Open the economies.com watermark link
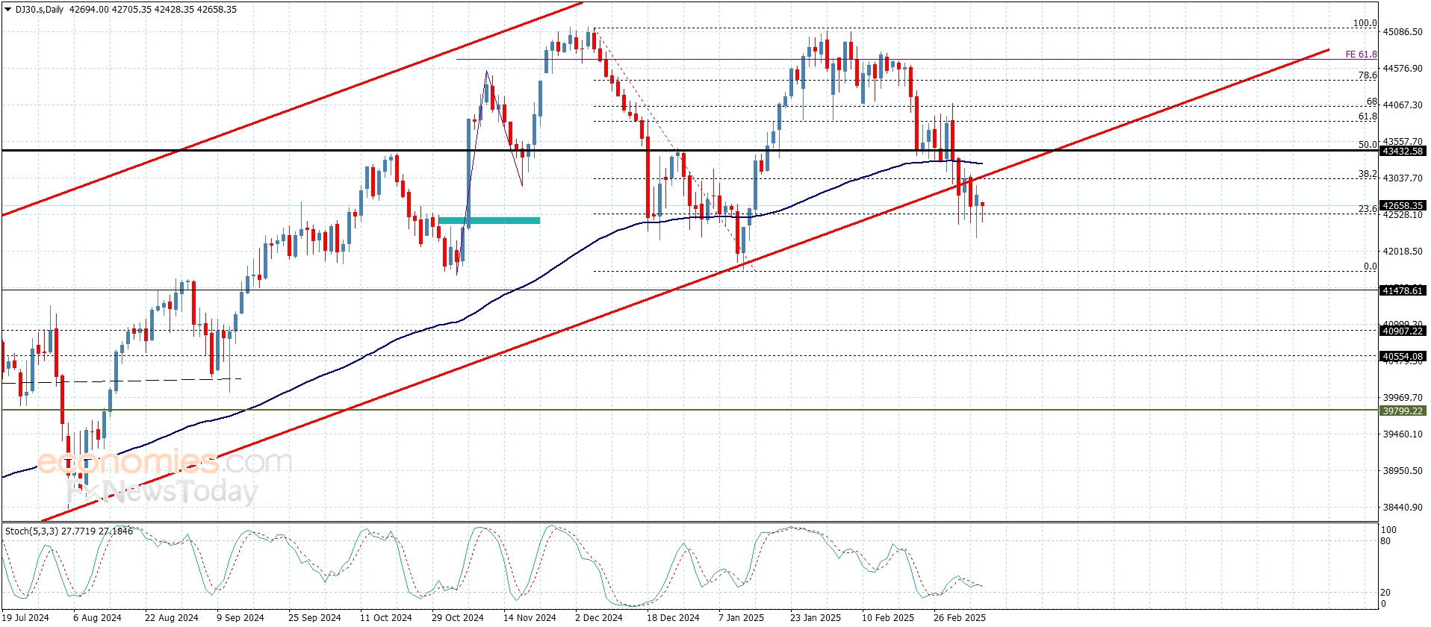The width and height of the screenshot is (1431, 627). pyautogui.click(x=164, y=461)
